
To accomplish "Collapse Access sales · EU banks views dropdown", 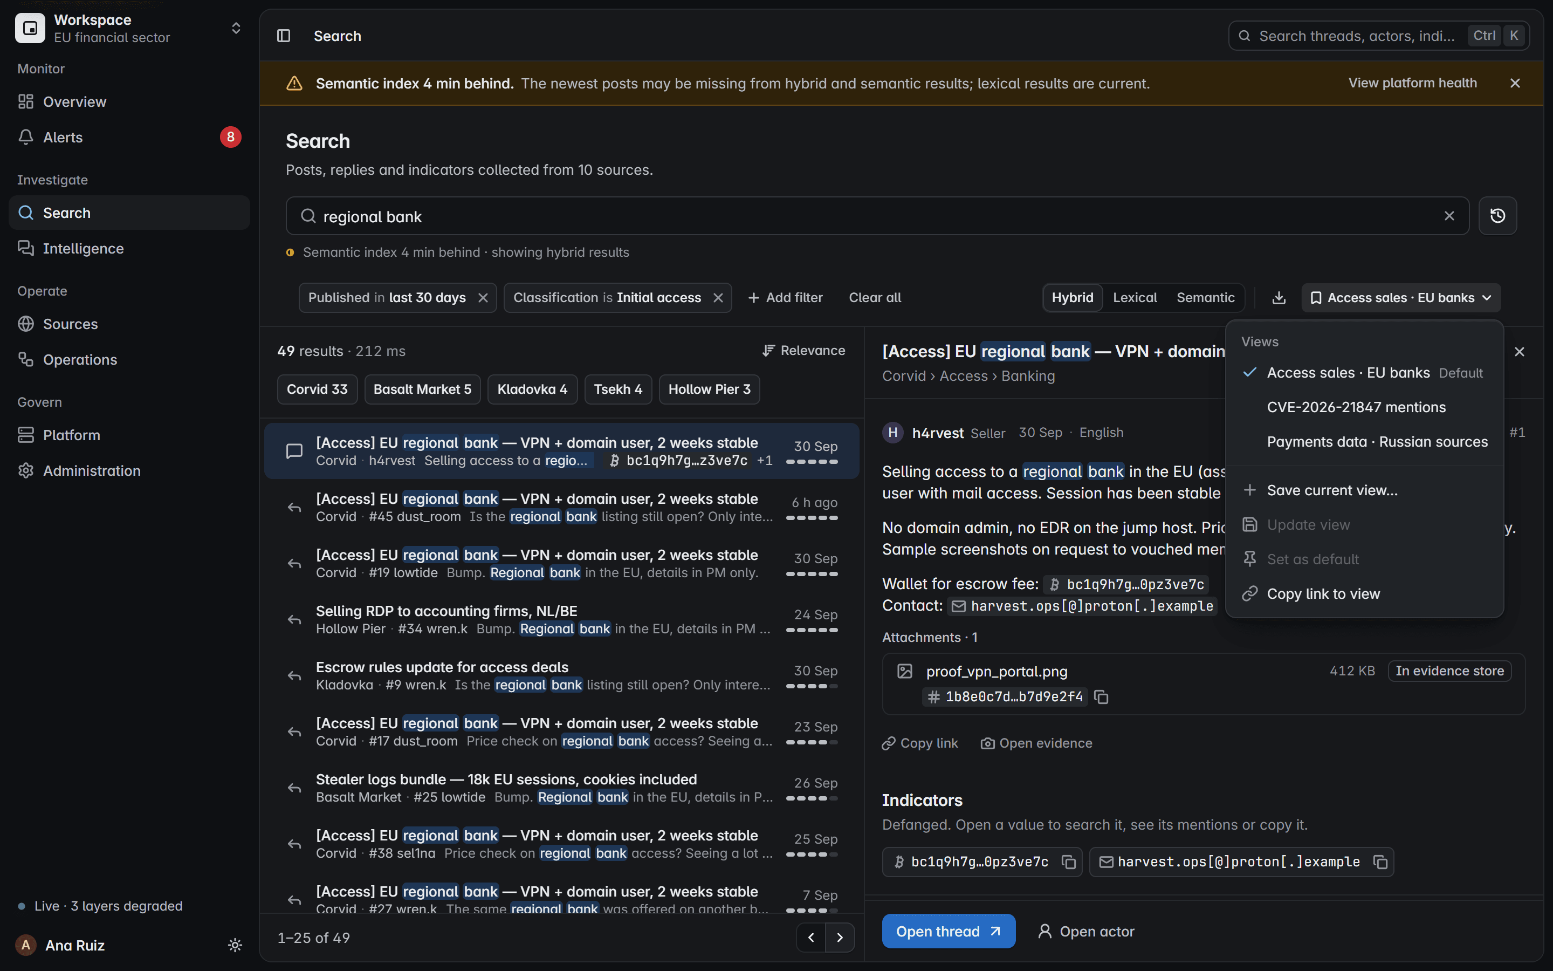I will pyautogui.click(x=1401, y=298).
